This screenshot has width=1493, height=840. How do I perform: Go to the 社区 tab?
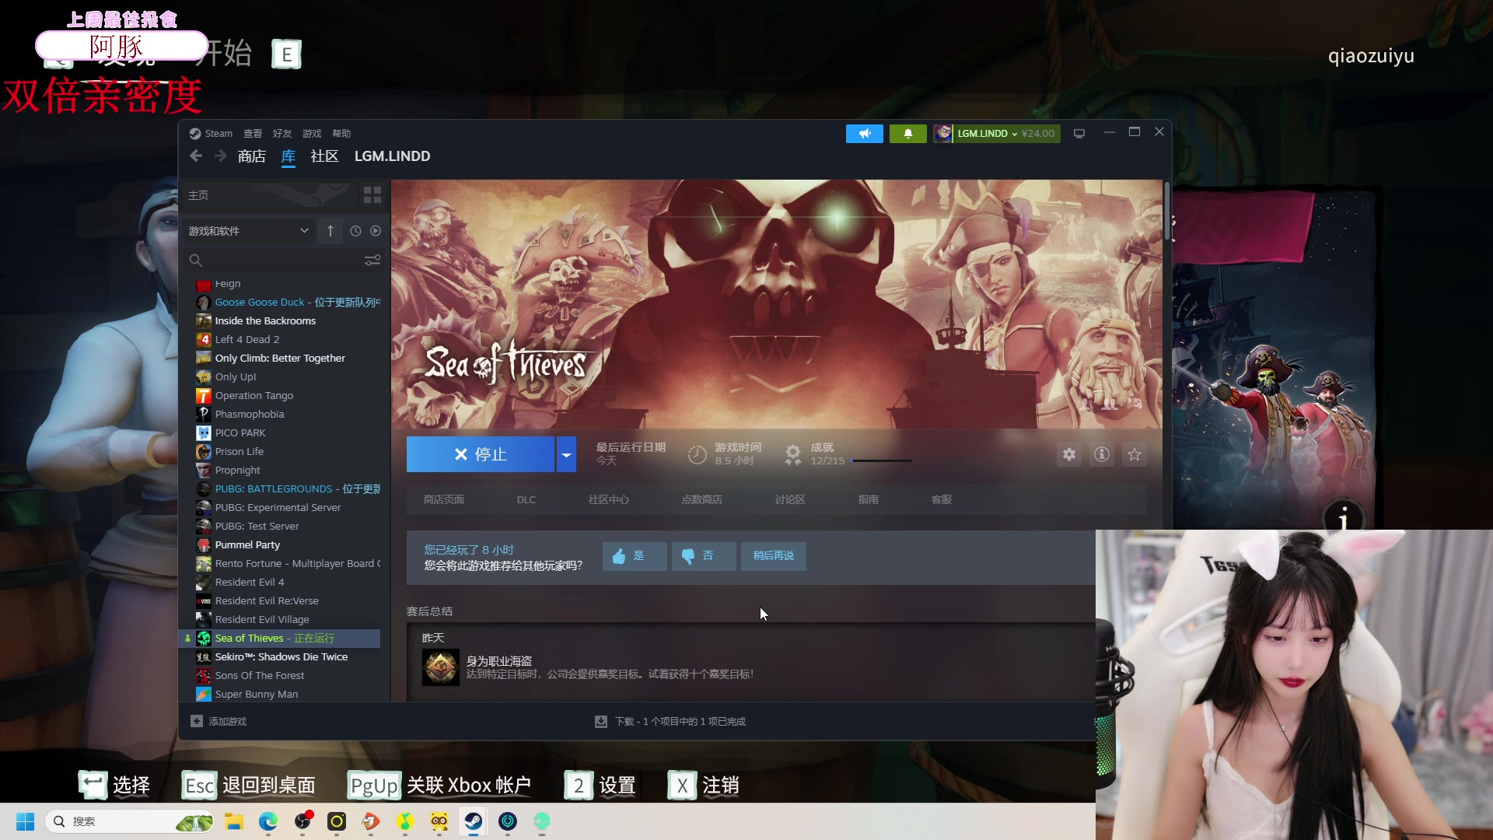(325, 156)
